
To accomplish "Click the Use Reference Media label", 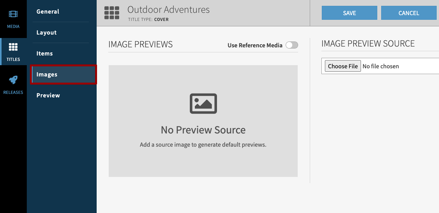I will click(255, 45).
